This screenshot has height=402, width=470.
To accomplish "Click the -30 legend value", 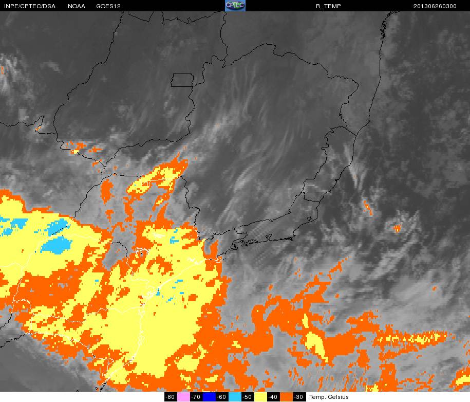I will (299, 397).
